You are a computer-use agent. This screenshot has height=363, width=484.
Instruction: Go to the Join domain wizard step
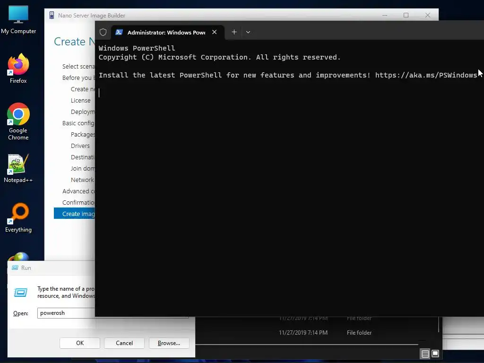coord(83,169)
